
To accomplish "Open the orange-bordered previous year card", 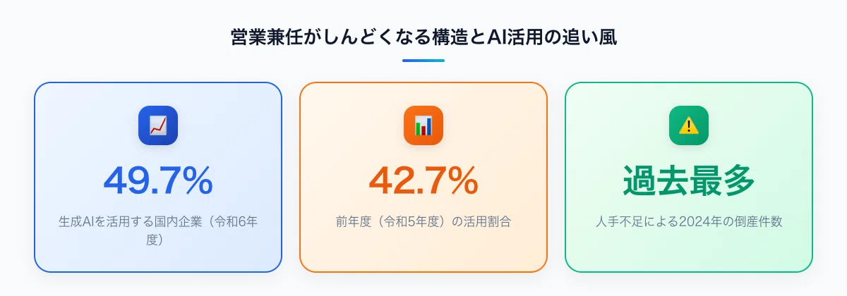I will (x=423, y=177).
